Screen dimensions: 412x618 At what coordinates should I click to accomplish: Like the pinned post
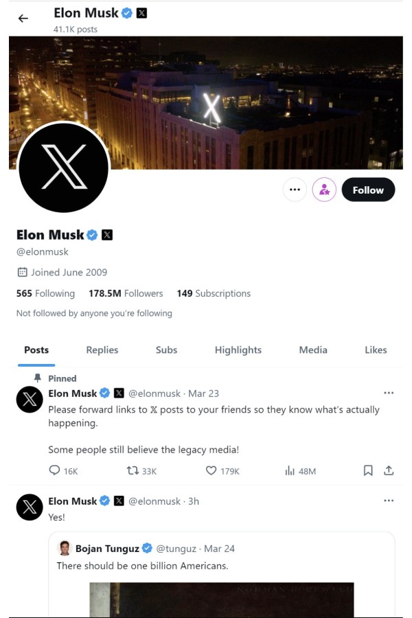click(212, 470)
